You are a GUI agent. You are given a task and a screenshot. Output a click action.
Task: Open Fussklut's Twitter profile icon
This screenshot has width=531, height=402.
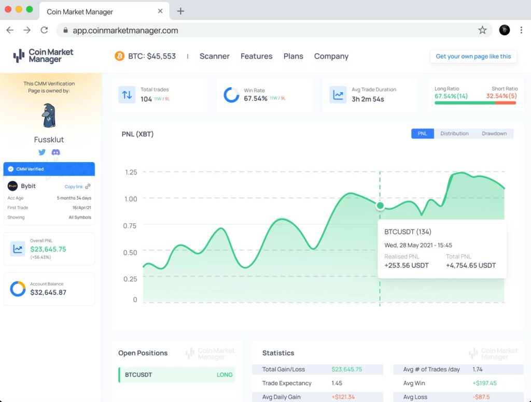click(x=41, y=152)
